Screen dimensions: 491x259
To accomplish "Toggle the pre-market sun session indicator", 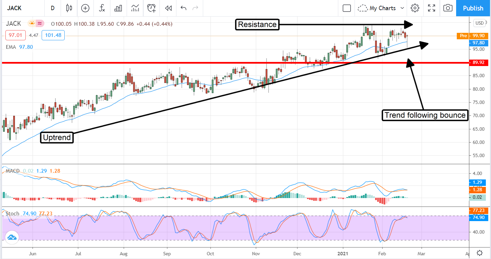I will (32, 24).
